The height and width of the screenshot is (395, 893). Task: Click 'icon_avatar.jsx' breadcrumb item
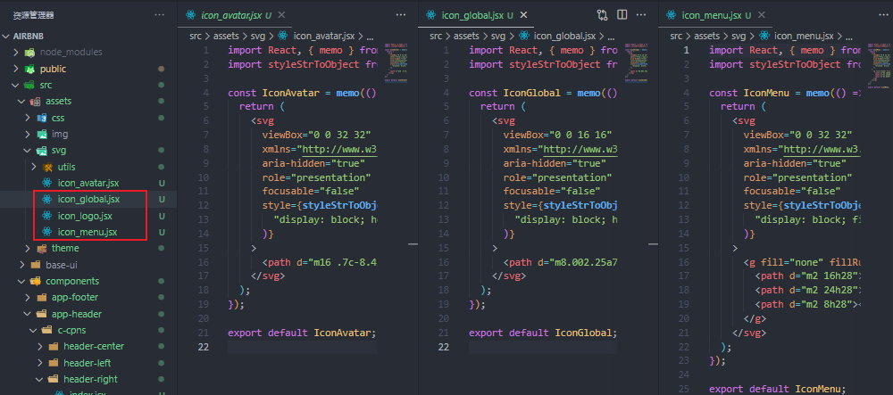pos(325,36)
